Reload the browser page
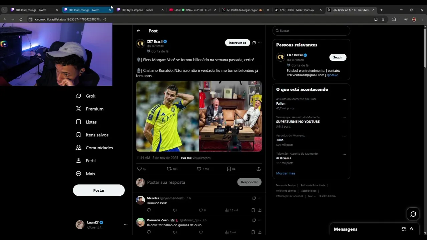Image resolution: width=427 pixels, height=240 pixels. pos(21,19)
